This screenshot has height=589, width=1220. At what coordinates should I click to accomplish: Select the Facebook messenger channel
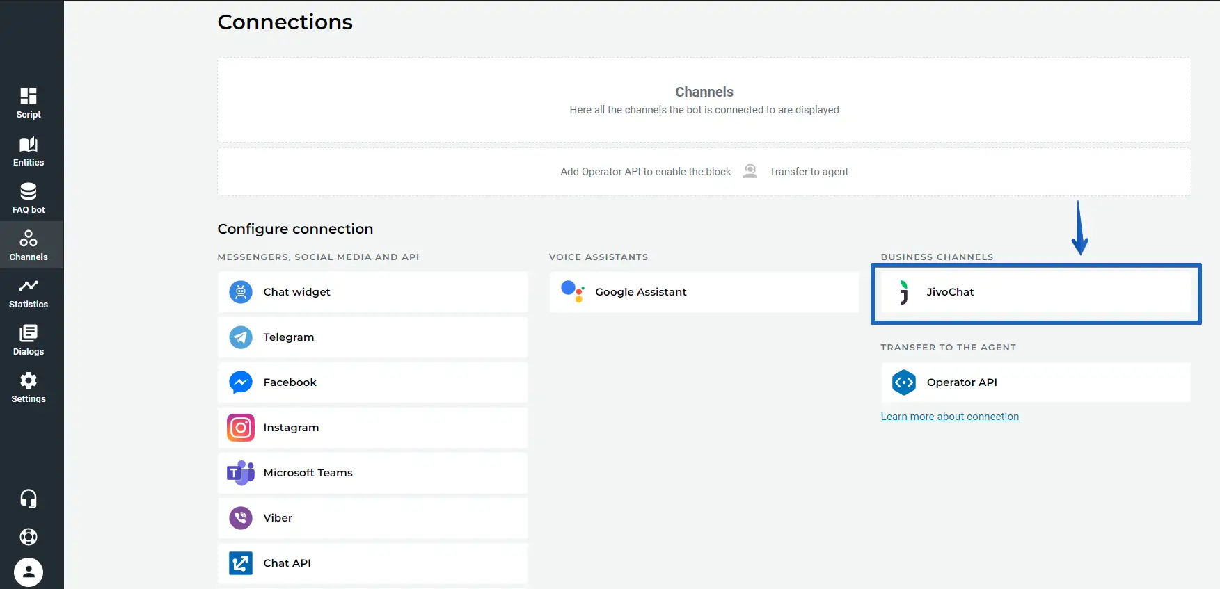click(x=372, y=382)
